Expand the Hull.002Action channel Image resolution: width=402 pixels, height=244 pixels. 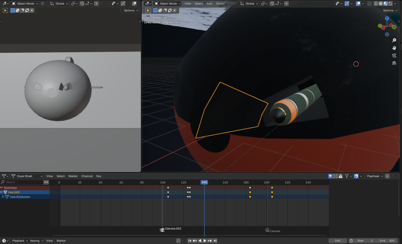click(3, 197)
